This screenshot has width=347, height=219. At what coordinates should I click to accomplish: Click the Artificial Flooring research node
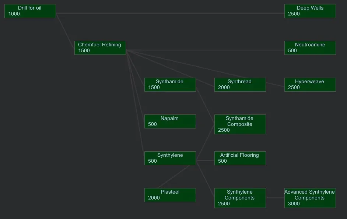240,158
